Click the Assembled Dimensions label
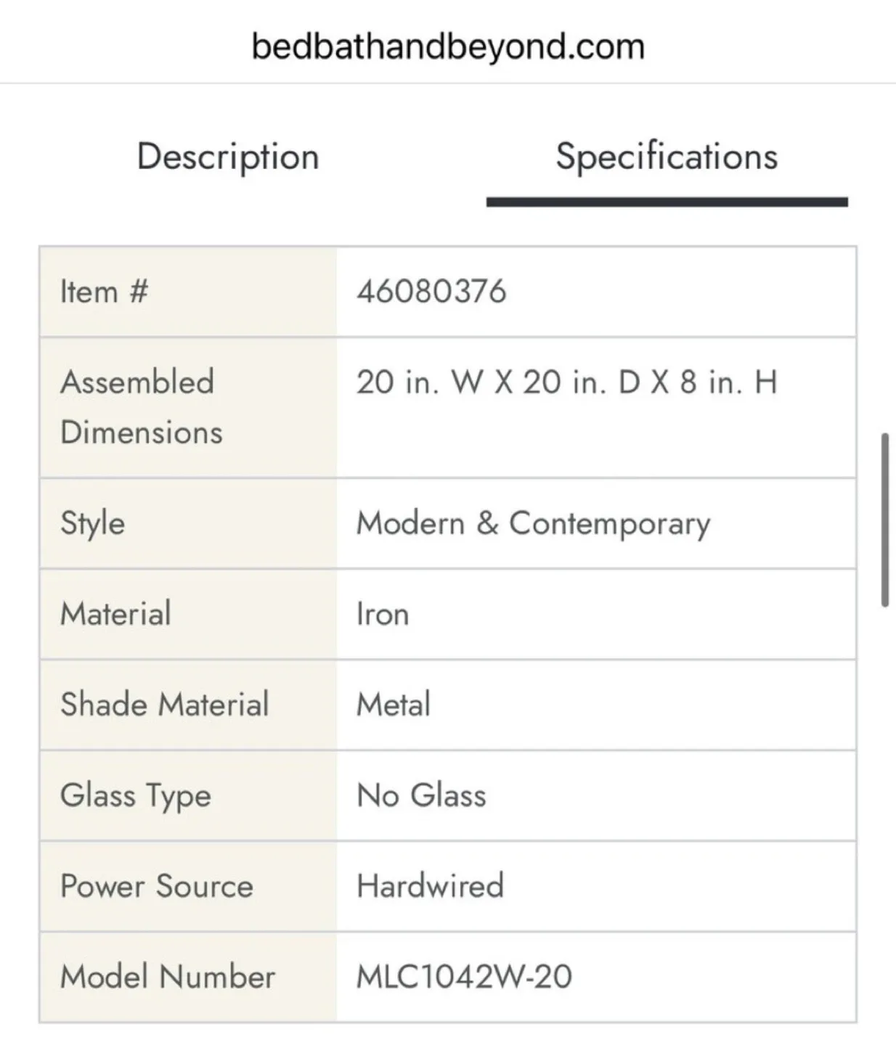Image resolution: width=896 pixels, height=1045 pixels. point(141,406)
